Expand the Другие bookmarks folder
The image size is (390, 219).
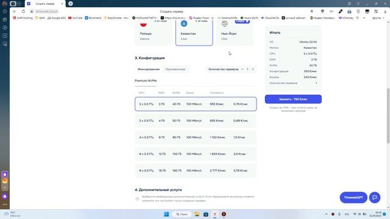tap(378, 18)
